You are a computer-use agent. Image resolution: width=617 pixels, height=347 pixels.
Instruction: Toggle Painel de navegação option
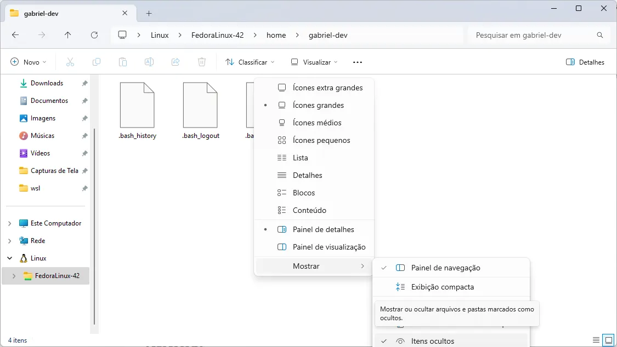[451, 268]
